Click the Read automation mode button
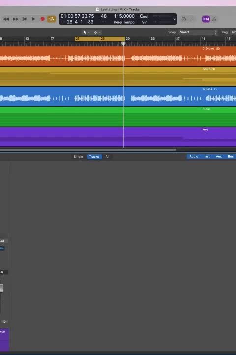Viewport: 236px width, 355px height. click(3, 241)
